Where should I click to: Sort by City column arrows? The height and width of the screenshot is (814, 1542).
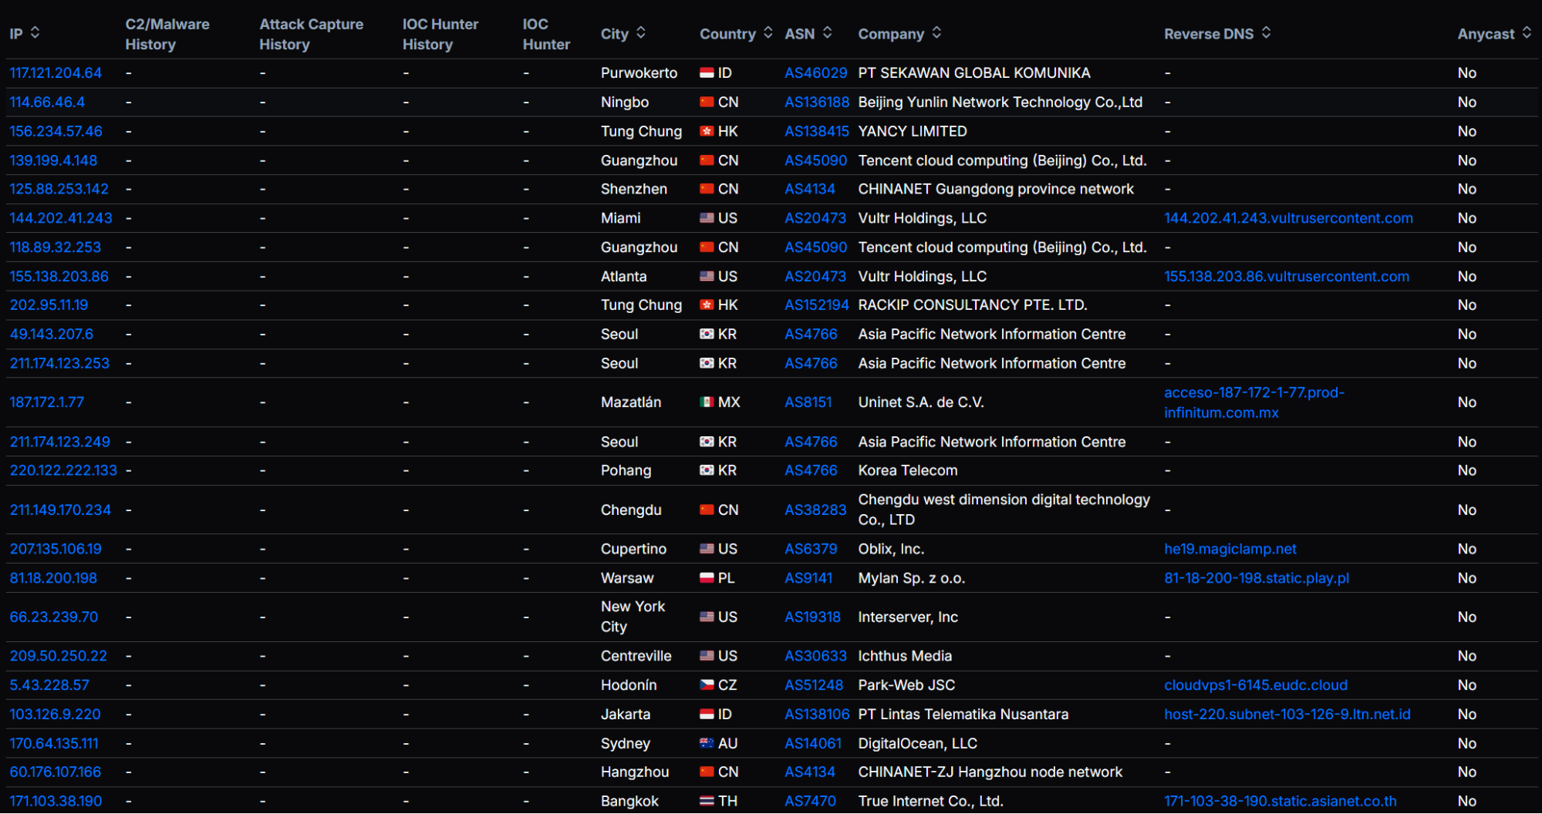click(x=641, y=33)
